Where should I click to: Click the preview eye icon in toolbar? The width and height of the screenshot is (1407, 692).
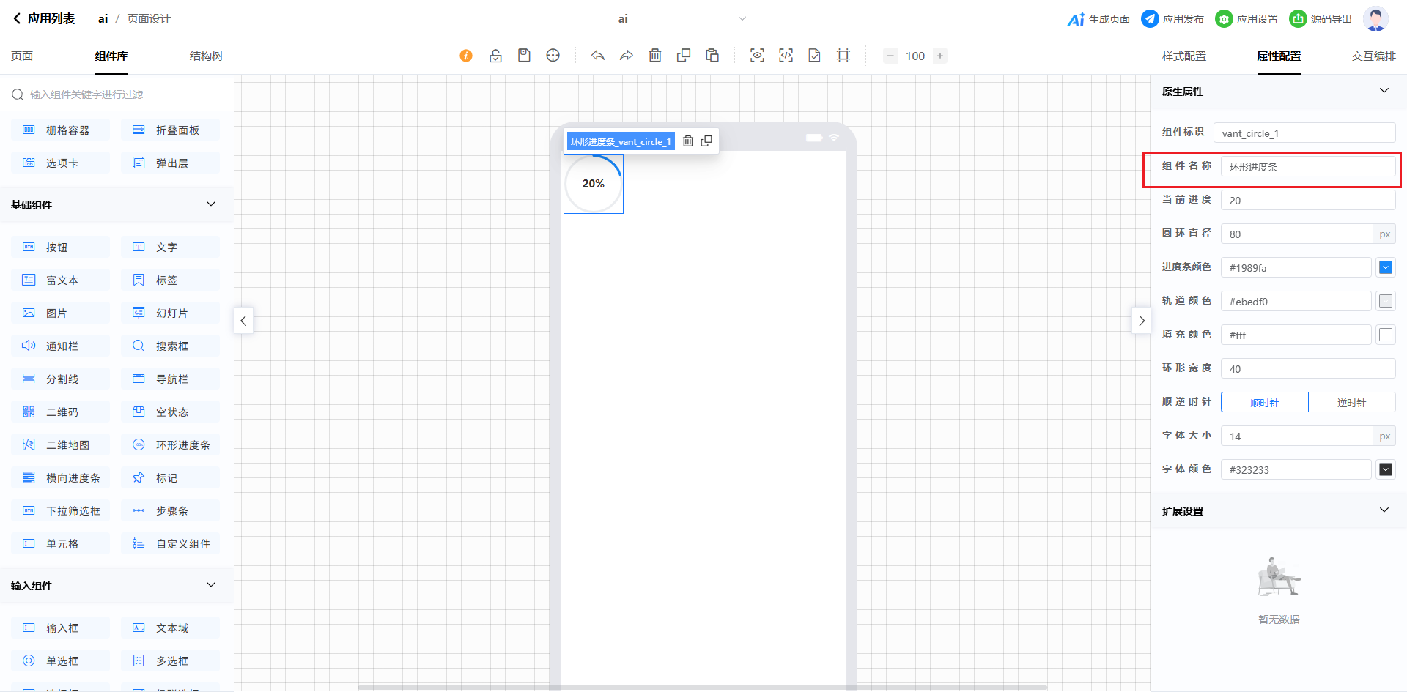coord(757,56)
